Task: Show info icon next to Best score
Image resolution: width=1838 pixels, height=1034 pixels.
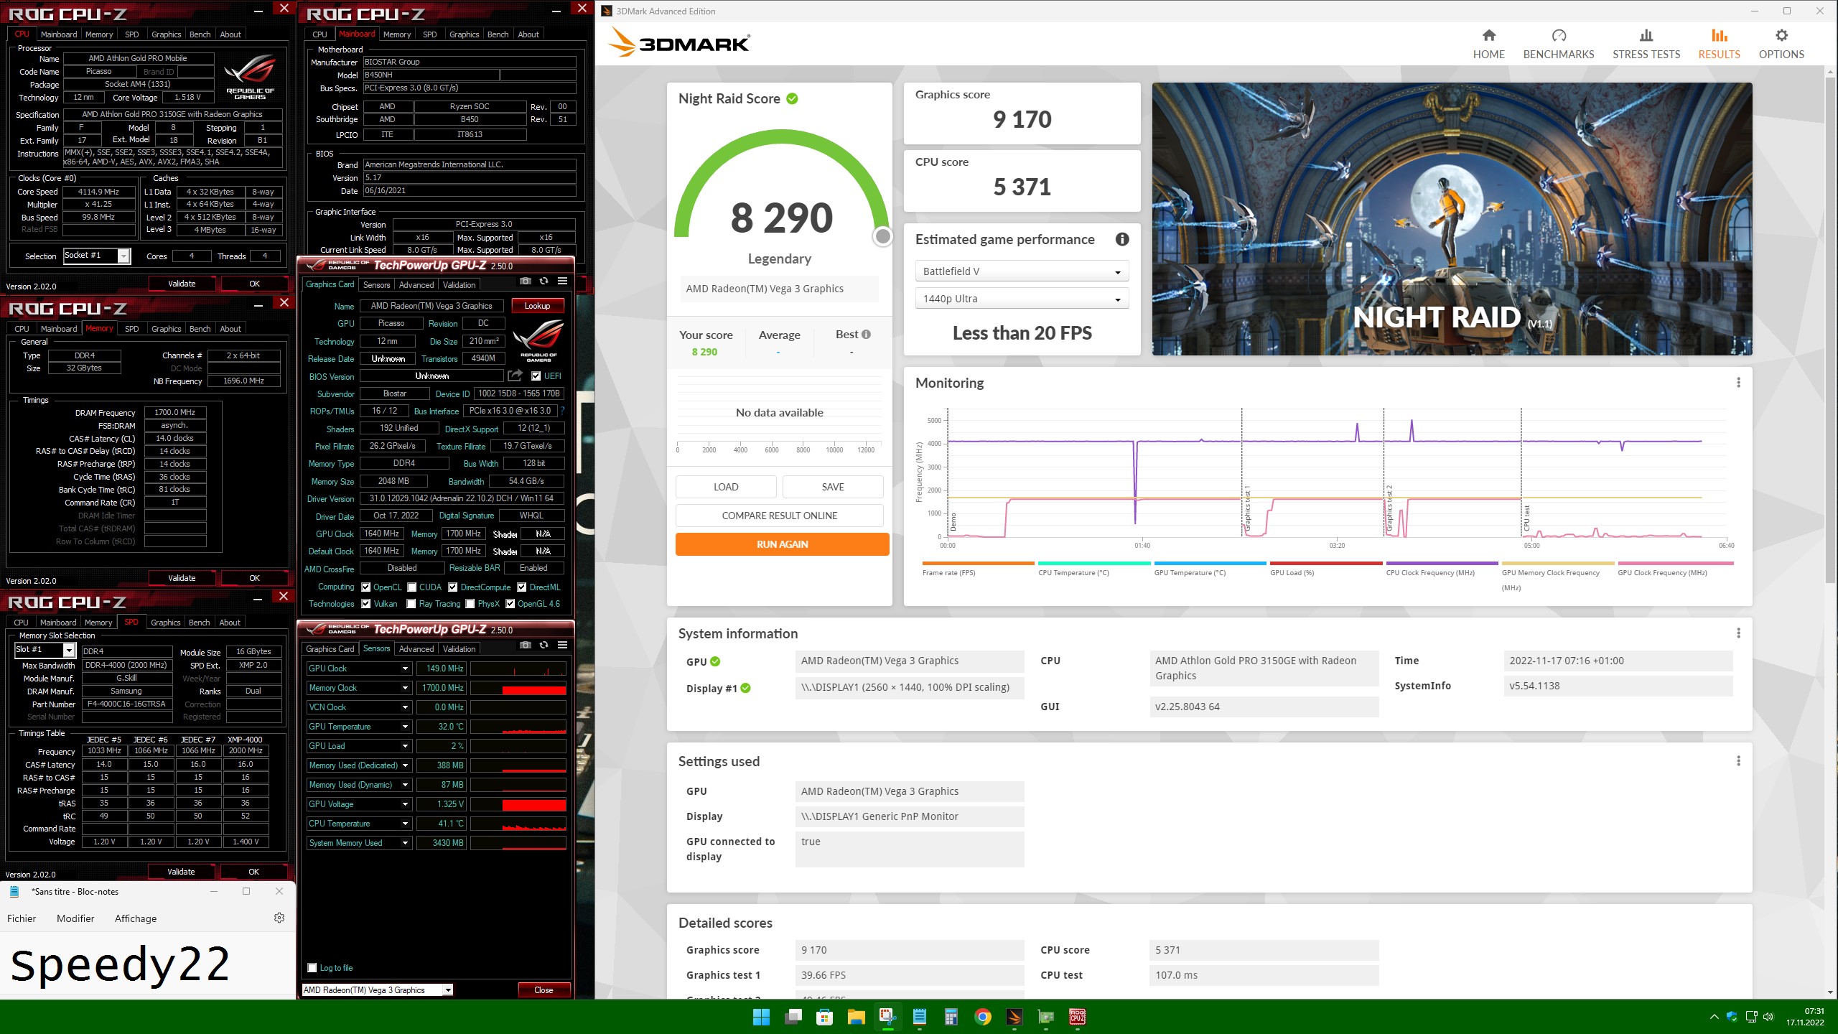Action: click(866, 334)
